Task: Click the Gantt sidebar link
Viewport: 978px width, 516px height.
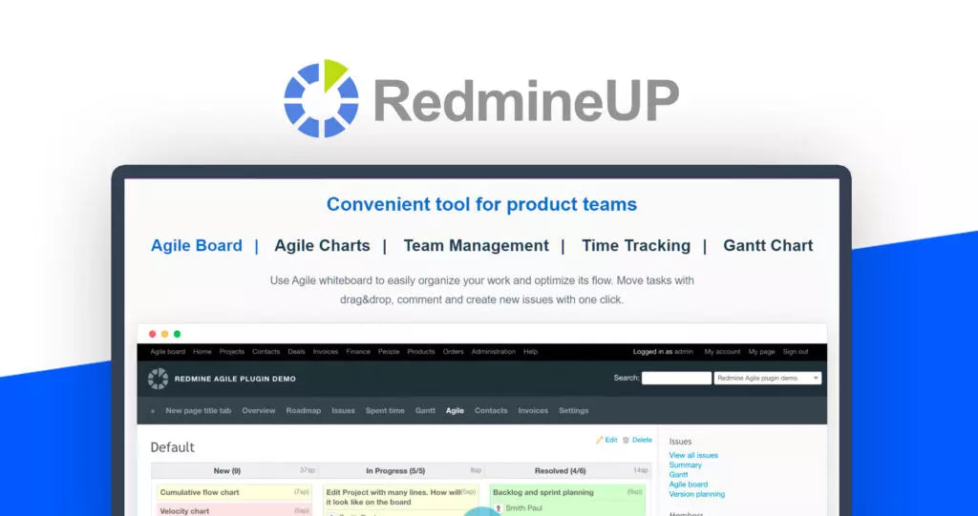Action: [x=679, y=475]
